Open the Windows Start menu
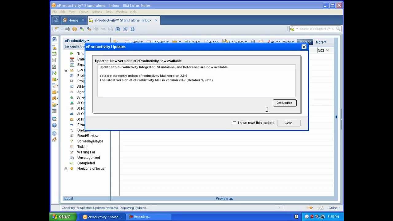The image size is (393, 221). [62, 217]
